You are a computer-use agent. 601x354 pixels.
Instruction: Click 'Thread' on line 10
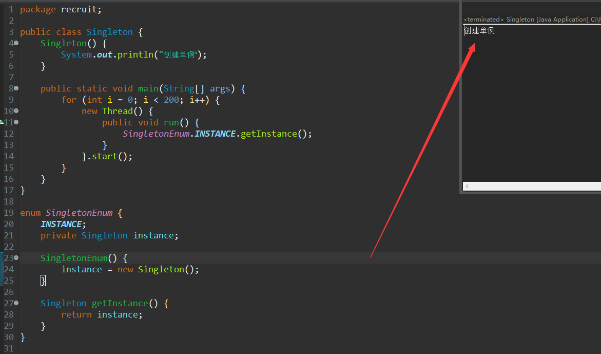coord(118,111)
